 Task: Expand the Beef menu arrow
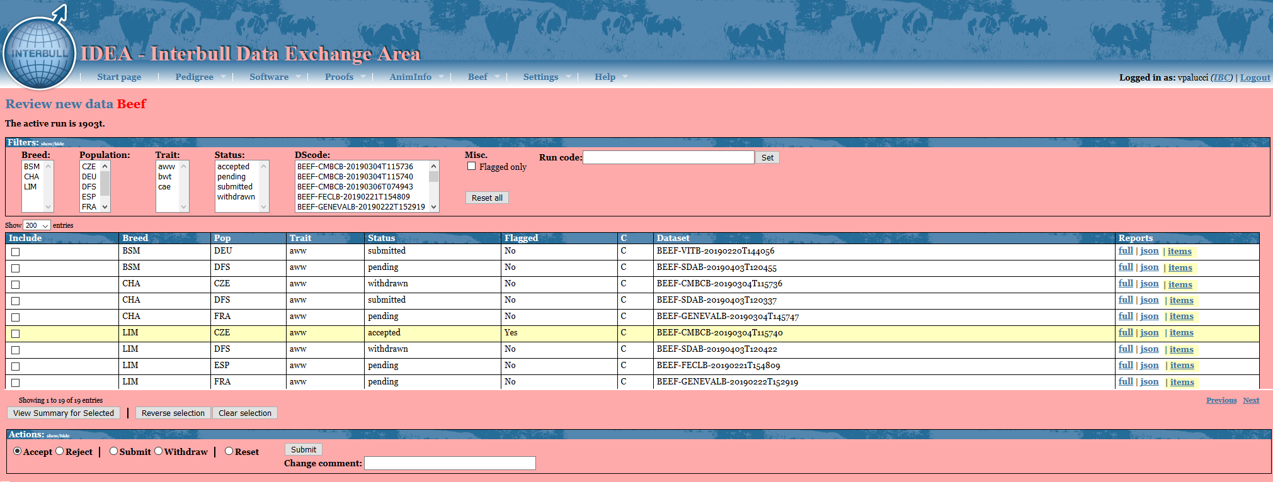497,77
